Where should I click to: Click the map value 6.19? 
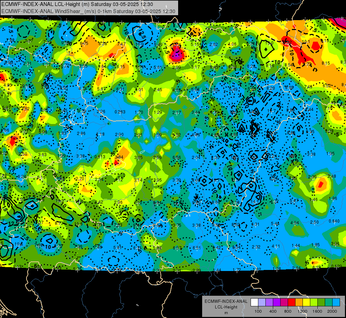click(x=316, y=267)
